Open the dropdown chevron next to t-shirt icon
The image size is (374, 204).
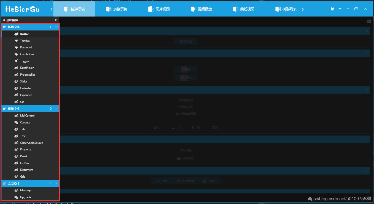tap(340, 9)
